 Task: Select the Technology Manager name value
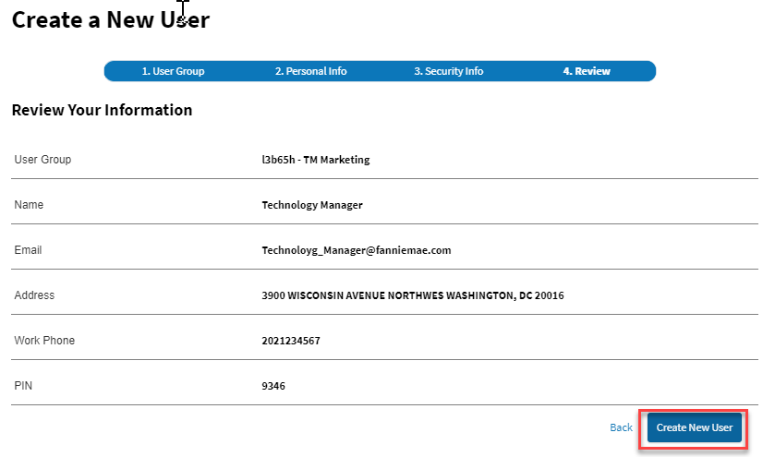coord(312,205)
